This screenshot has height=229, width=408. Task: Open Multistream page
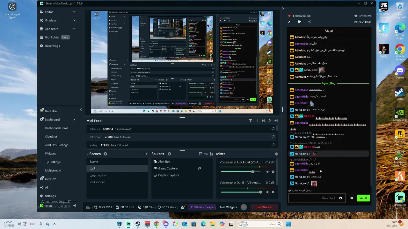pos(53,170)
